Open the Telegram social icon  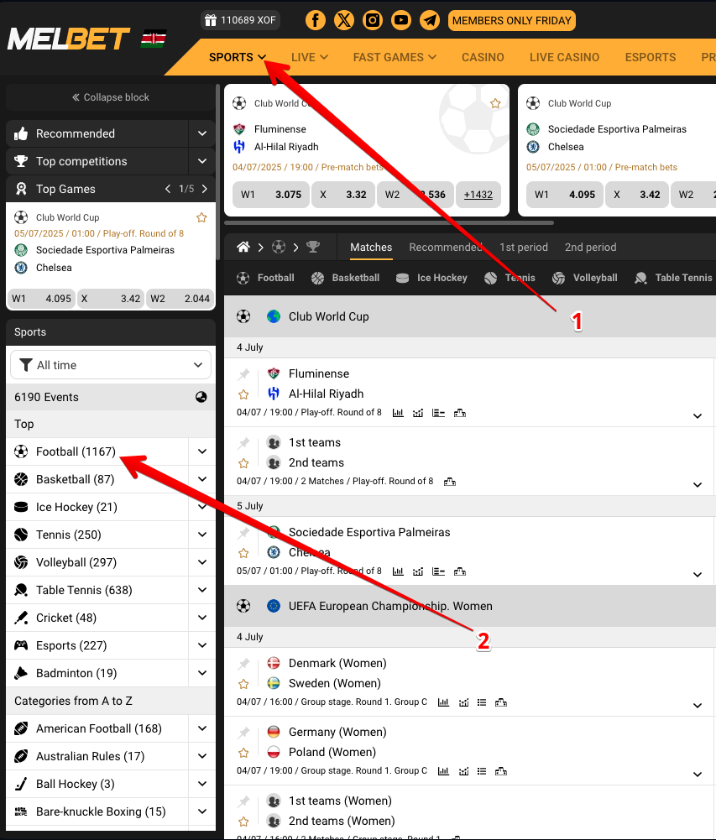[x=429, y=20]
